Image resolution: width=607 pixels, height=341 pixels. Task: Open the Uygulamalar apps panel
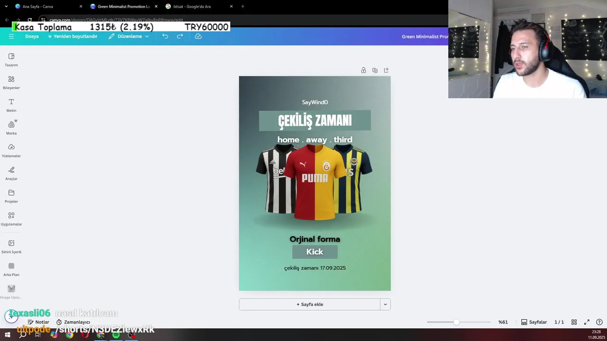click(x=11, y=219)
